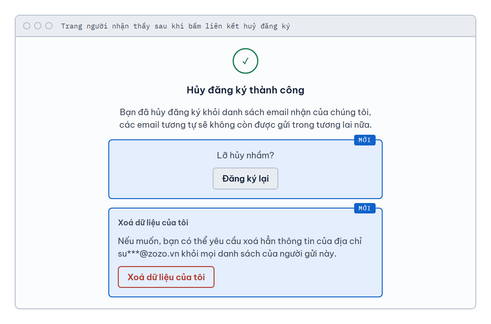Click the 'MỚI' badge on the re-subscribe card
The image size is (491, 324).
point(365,140)
